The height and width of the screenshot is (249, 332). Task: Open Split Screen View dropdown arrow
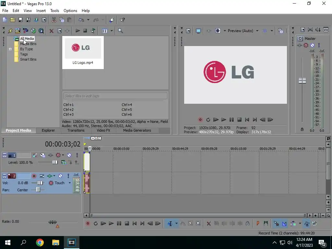(x=225, y=31)
